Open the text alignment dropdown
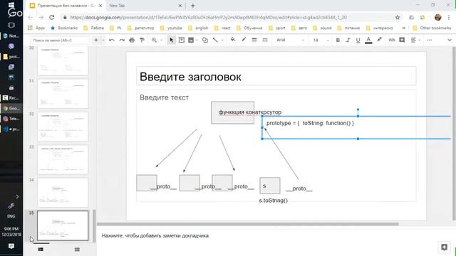The width and height of the screenshot is (456, 256). (415, 40)
